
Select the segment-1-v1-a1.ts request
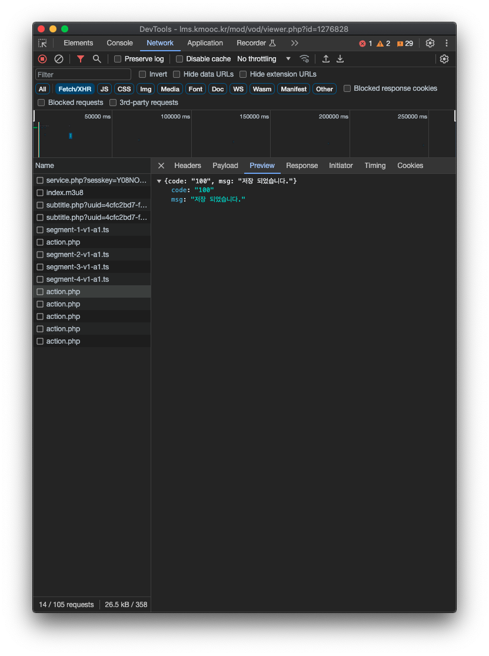coord(92,230)
